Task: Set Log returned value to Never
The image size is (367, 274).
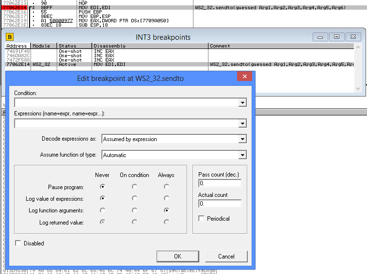Action: (102, 222)
